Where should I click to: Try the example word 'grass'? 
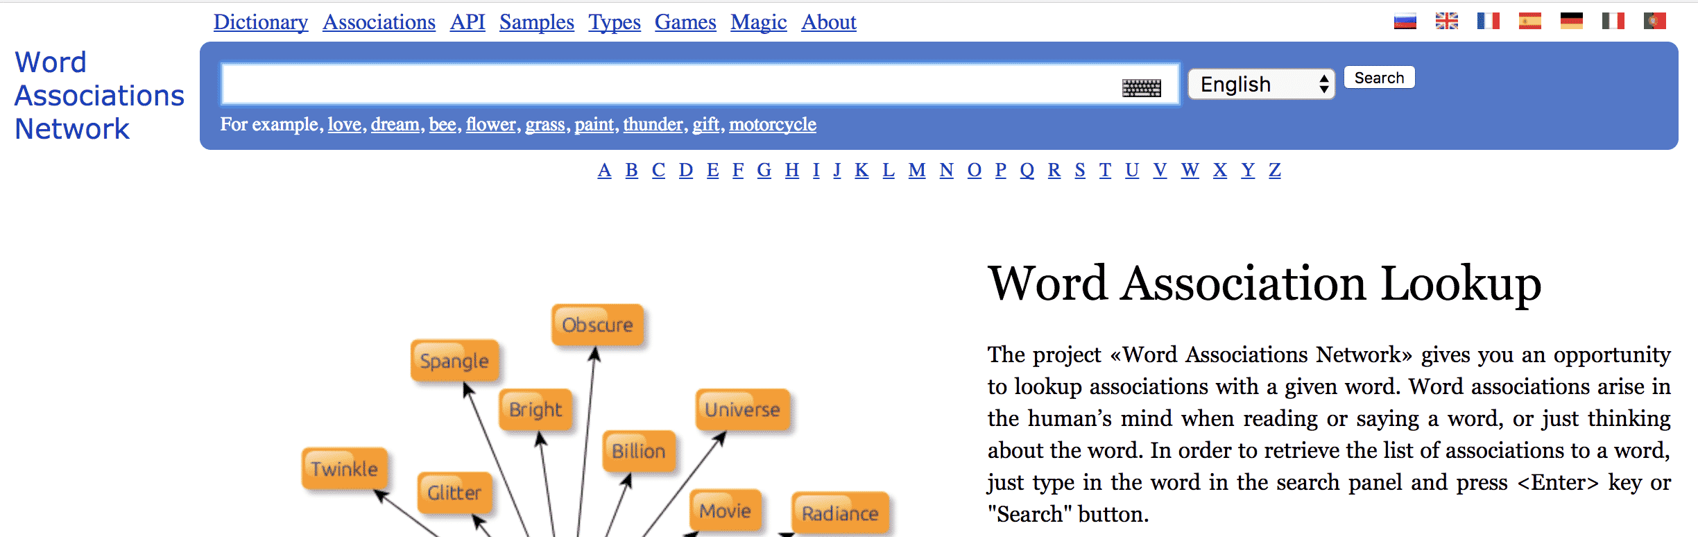[545, 124]
